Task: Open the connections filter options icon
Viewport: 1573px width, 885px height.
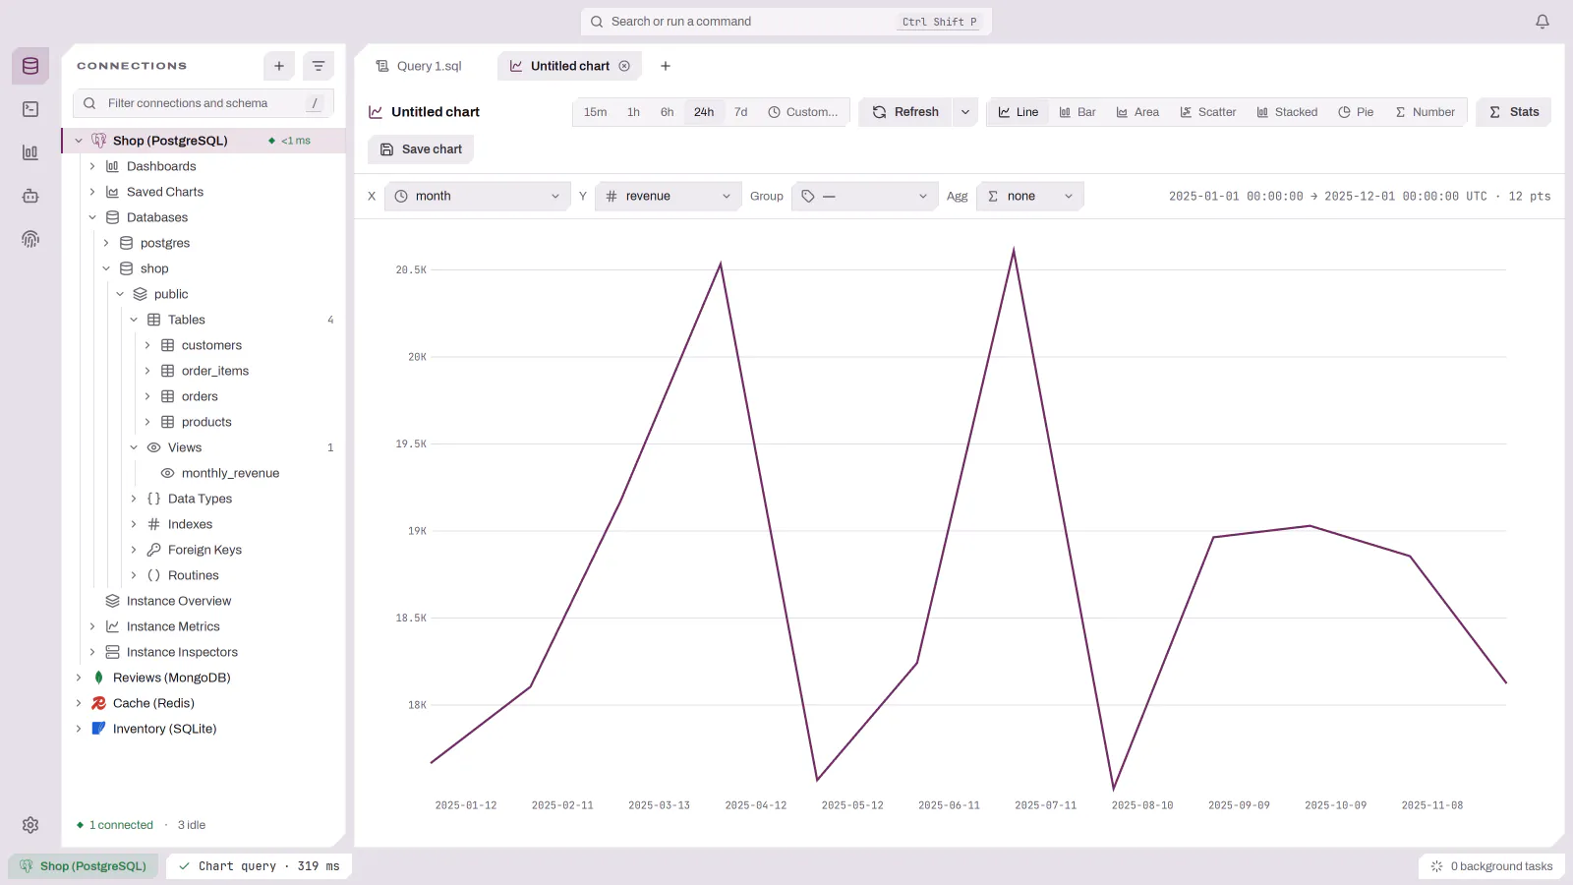Action: pyautogui.click(x=319, y=66)
